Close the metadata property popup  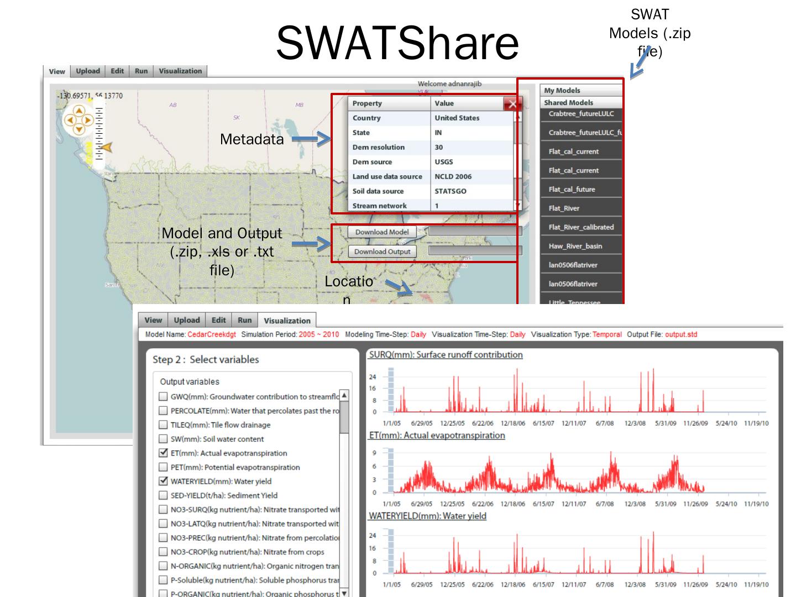click(512, 104)
